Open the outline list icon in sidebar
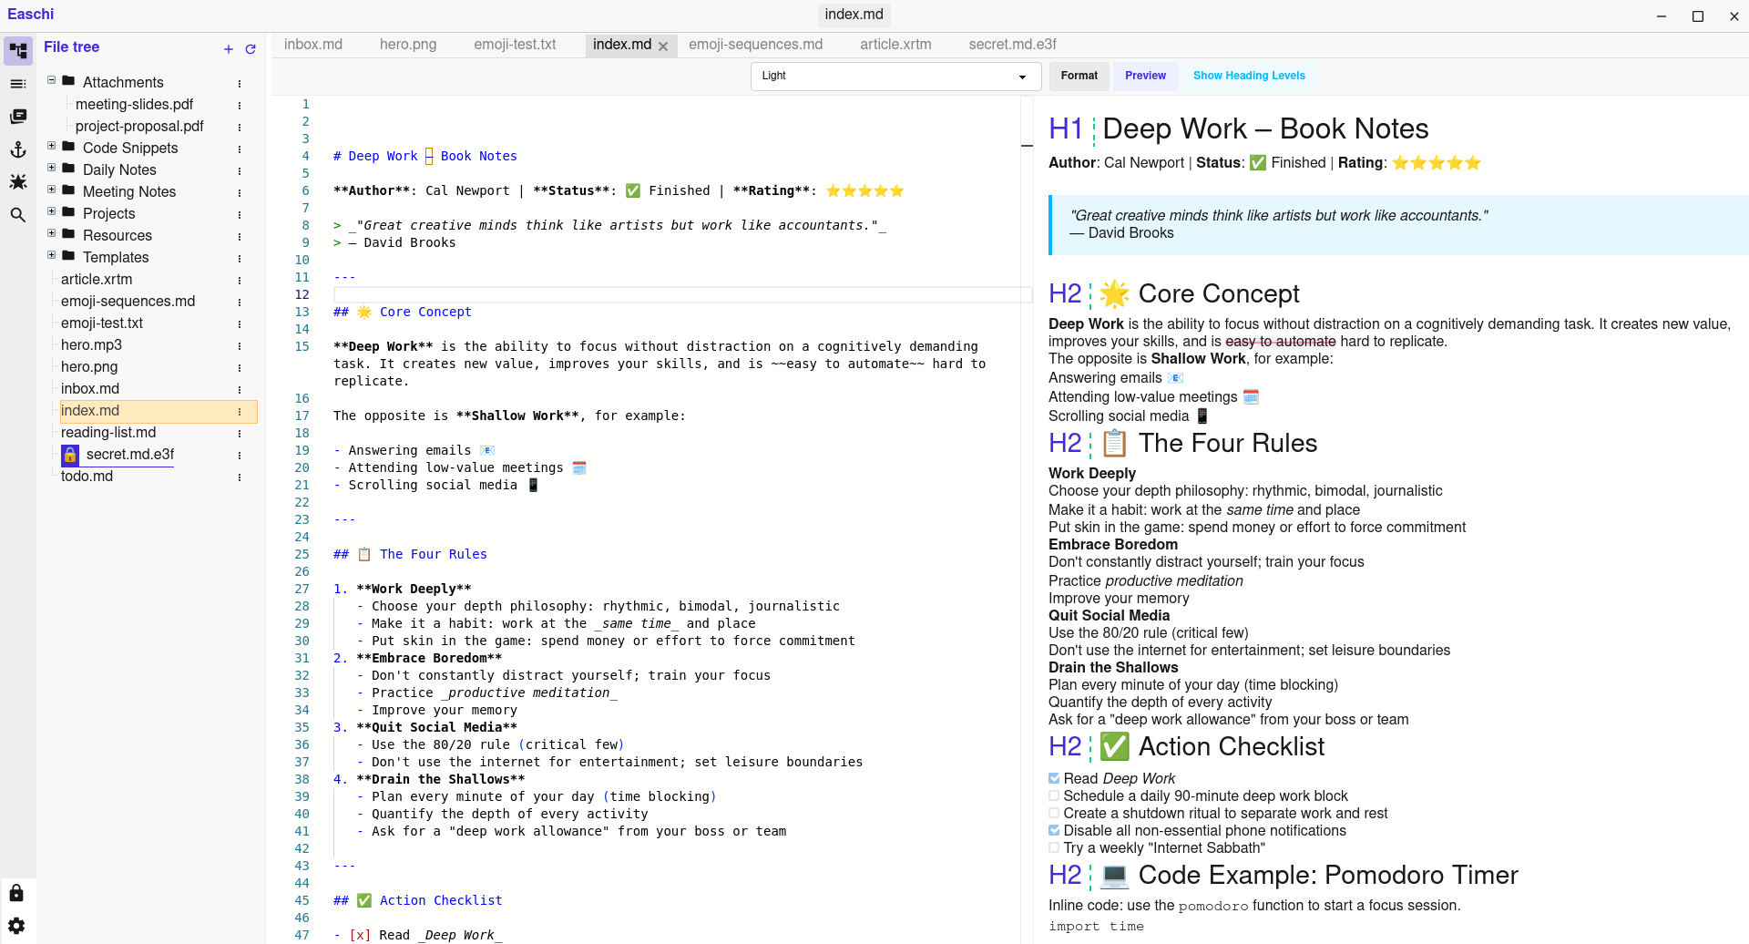Image resolution: width=1749 pixels, height=944 pixels. point(18,84)
